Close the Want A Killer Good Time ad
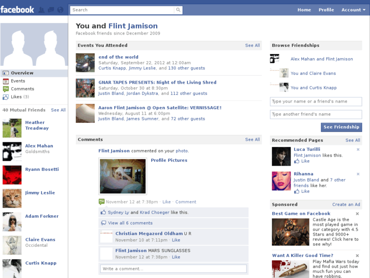Image resolution: width=370 pixels, height=278 pixels. [357, 256]
